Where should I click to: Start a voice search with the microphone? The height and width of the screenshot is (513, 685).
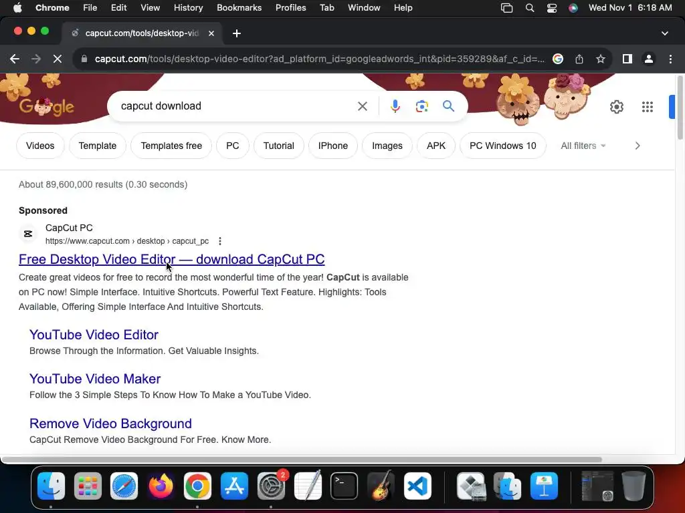395,106
